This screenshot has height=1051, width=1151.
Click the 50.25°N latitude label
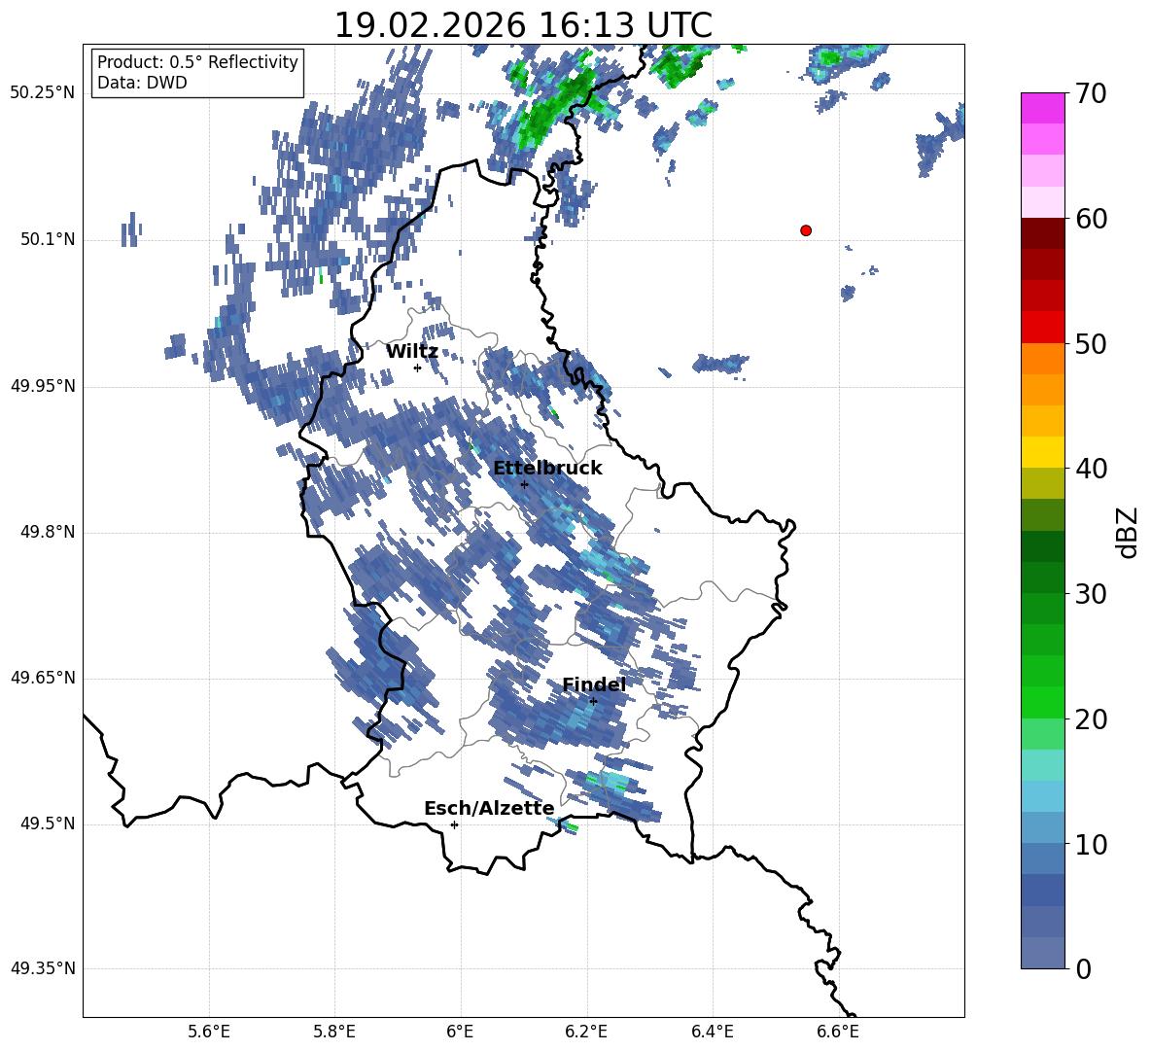click(x=43, y=93)
